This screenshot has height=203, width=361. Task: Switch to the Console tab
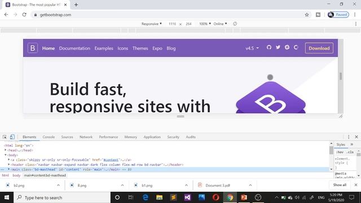coord(49,137)
